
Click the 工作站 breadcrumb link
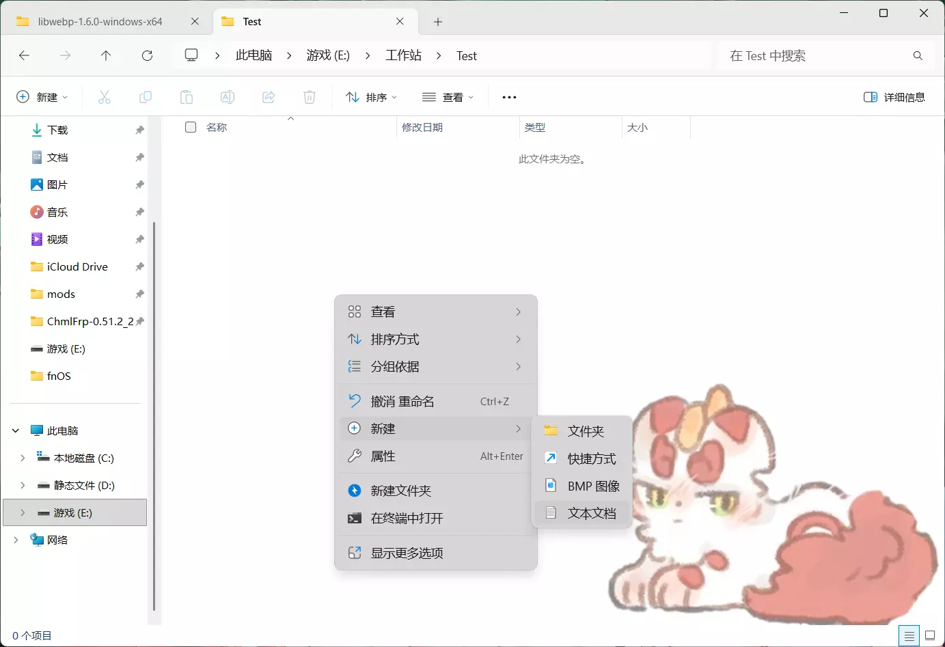pyautogui.click(x=403, y=55)
